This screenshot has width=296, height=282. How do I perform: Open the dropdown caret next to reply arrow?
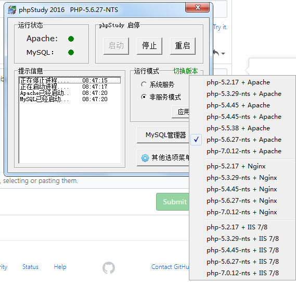click(223, 54)
